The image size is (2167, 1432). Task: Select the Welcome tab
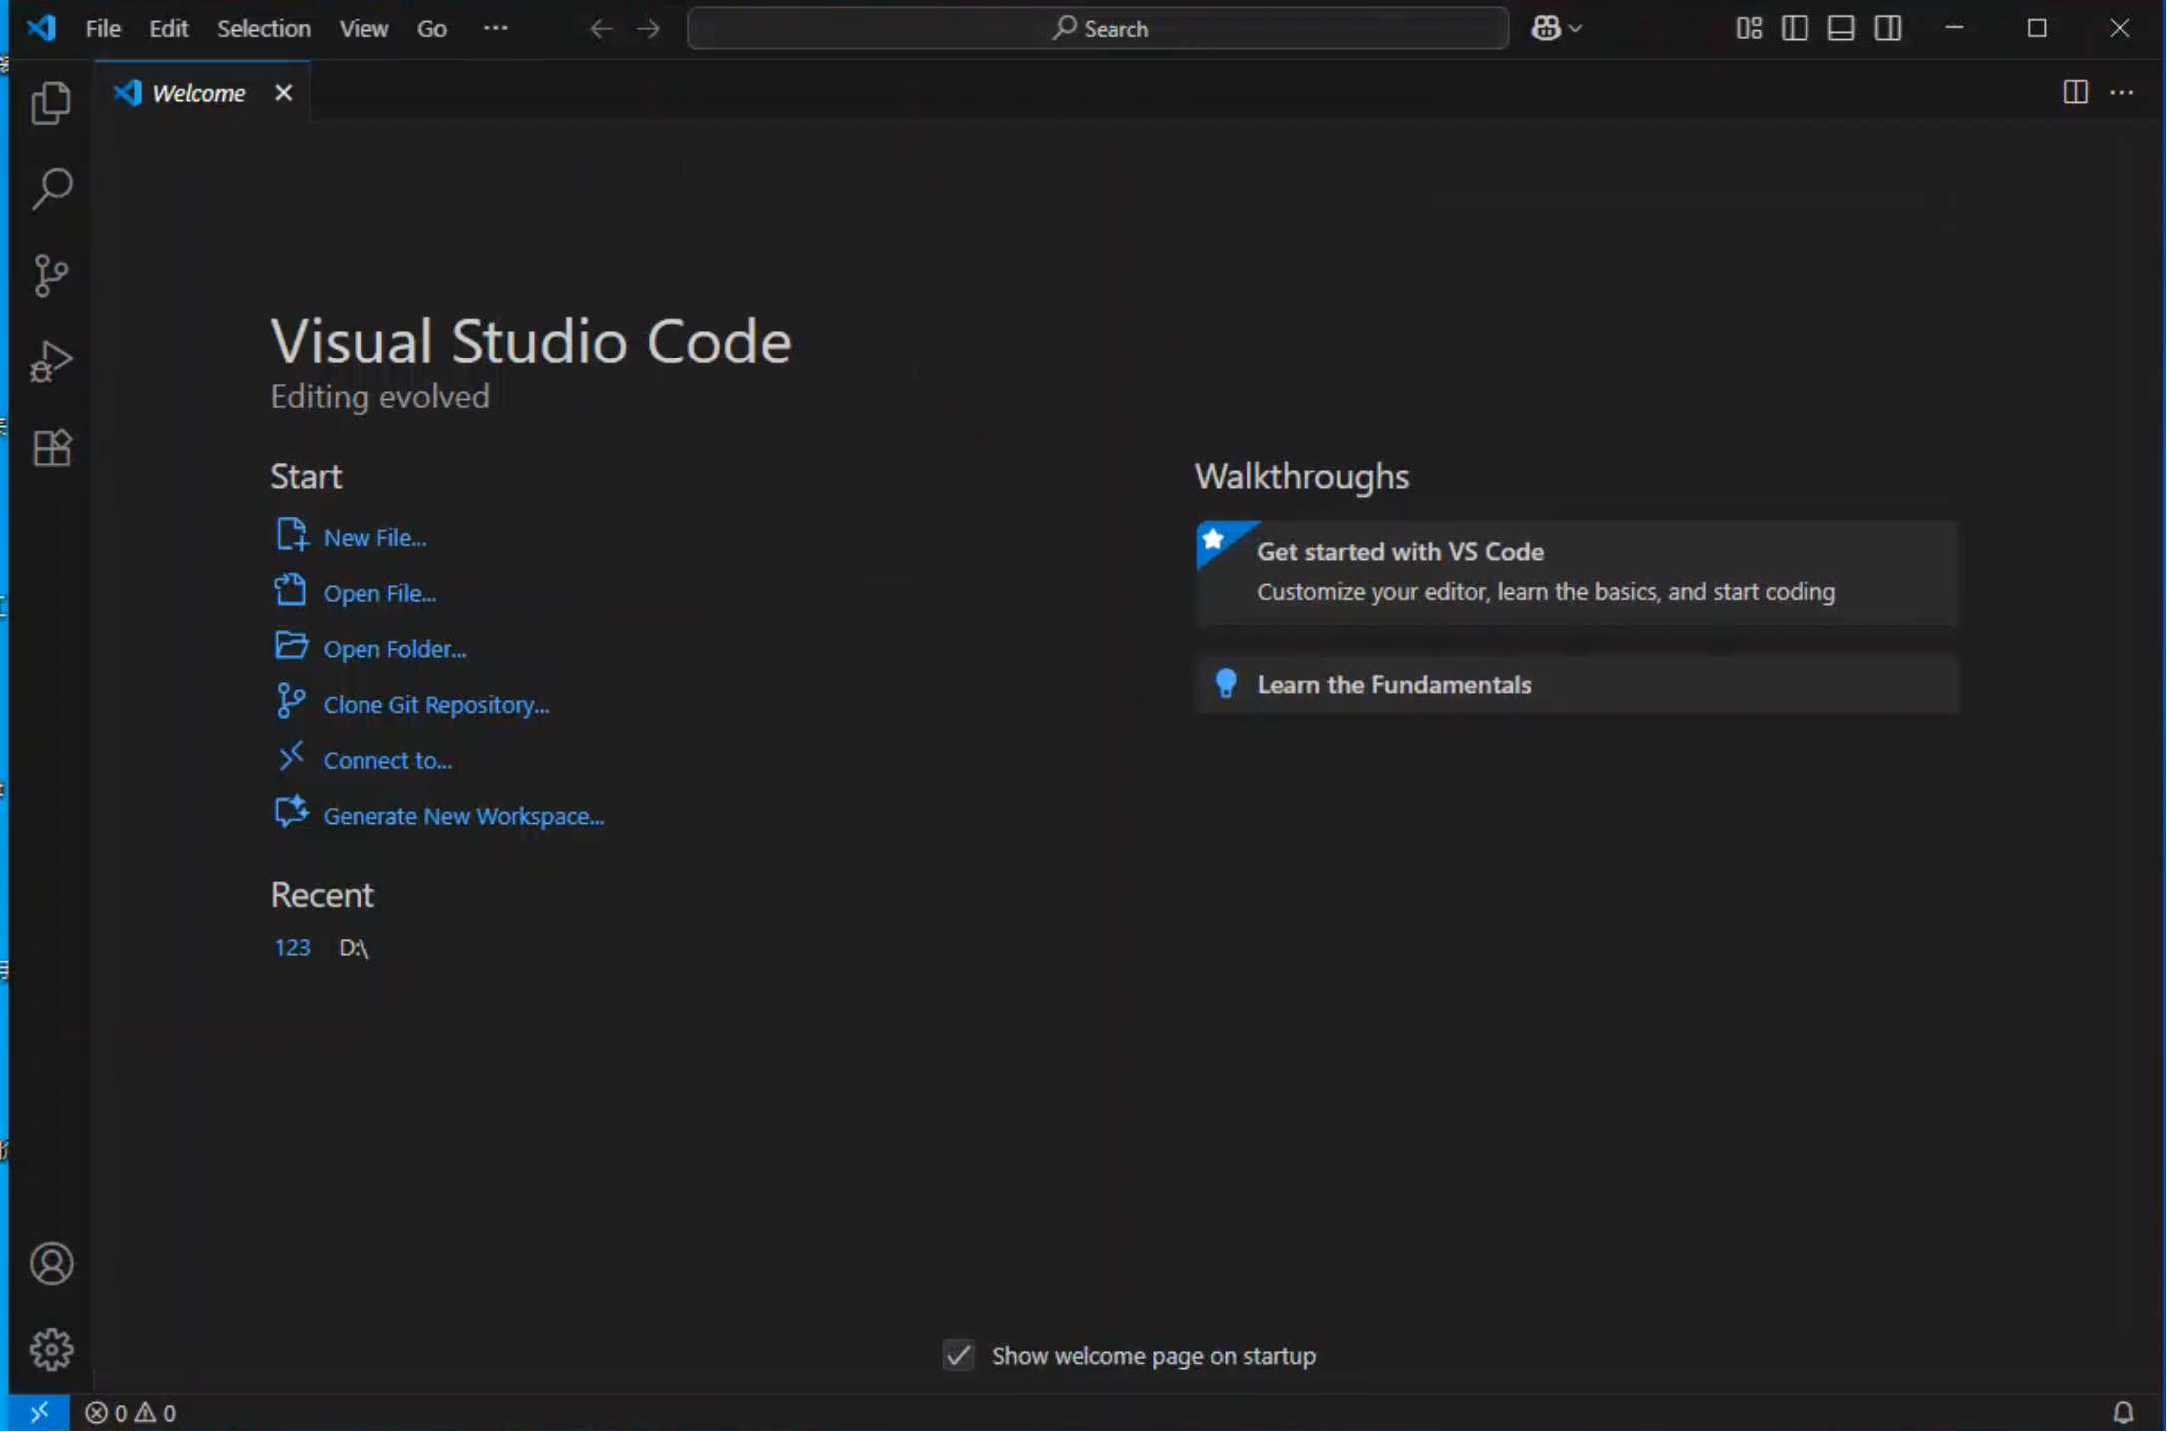(202, 92)
